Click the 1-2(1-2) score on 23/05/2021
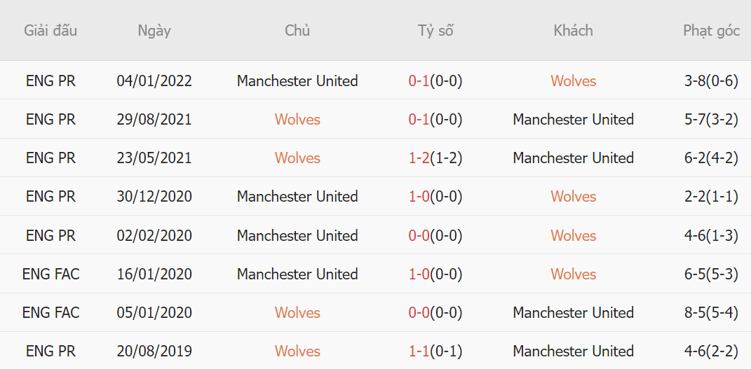This screenshot has width=751, height=369. tap(435, 158)
